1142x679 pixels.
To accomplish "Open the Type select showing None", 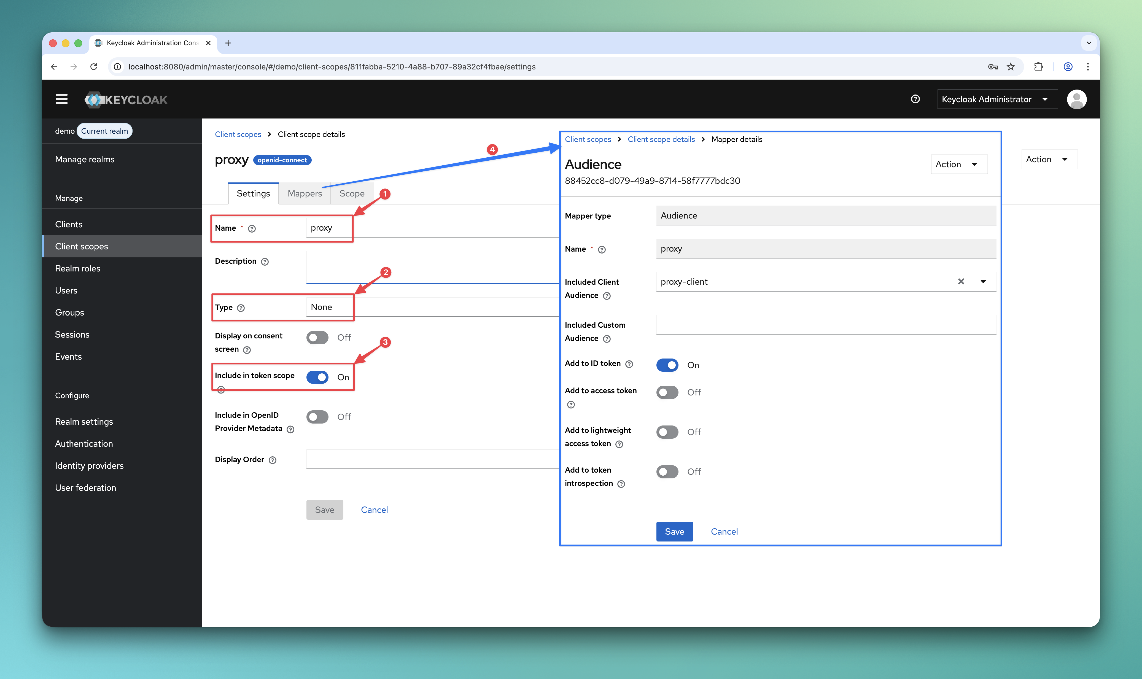I will 432,307.
